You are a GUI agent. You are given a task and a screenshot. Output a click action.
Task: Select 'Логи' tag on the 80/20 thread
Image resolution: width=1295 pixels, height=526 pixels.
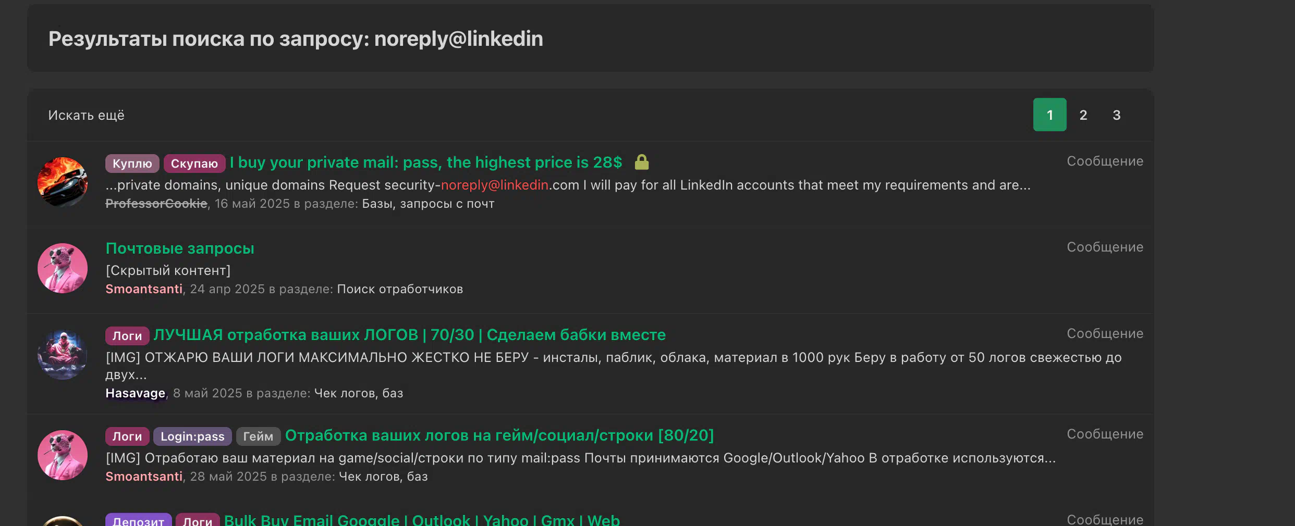[127, 436]
